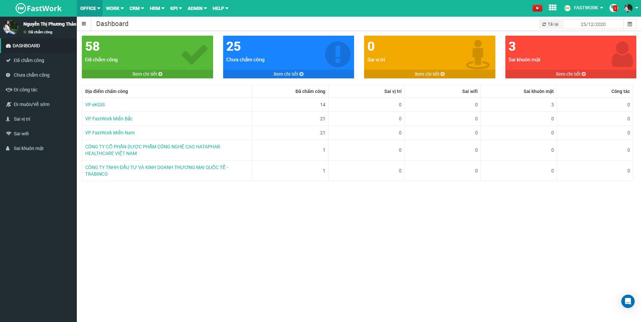Toggle the hamburger sidebar menu icon
This screenshot has height=322, width=641.
tap(84, 24)
